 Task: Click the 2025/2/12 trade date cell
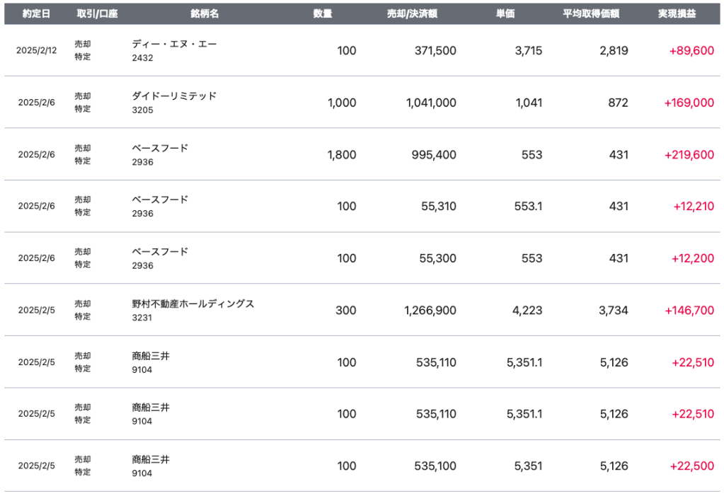pos(37,51)
